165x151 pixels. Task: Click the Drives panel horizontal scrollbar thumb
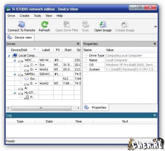click(x=41, y=108)
